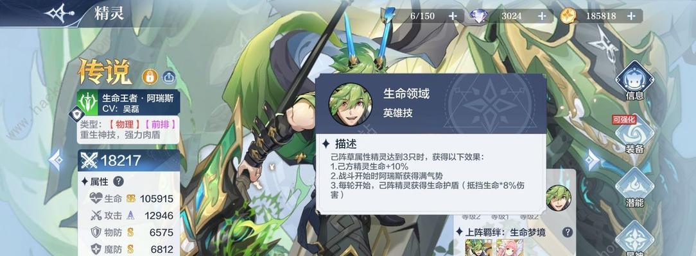Image resolution: width=696 pixels, height=256 pixels.
Task: Add diamonds with plus next to 3024
Action: coord(542,17)
